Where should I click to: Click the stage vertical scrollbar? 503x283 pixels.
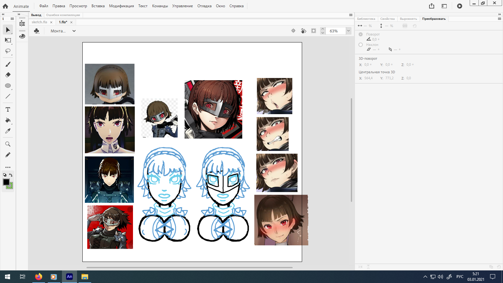351,150
